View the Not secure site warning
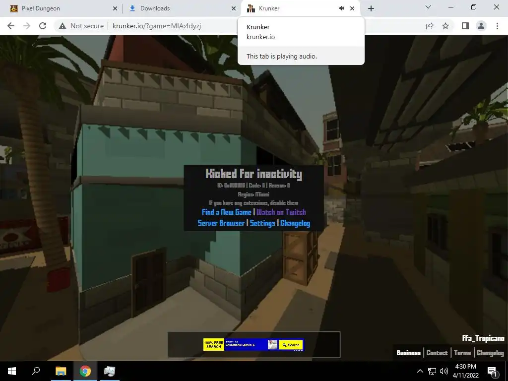 coord(81,26)
